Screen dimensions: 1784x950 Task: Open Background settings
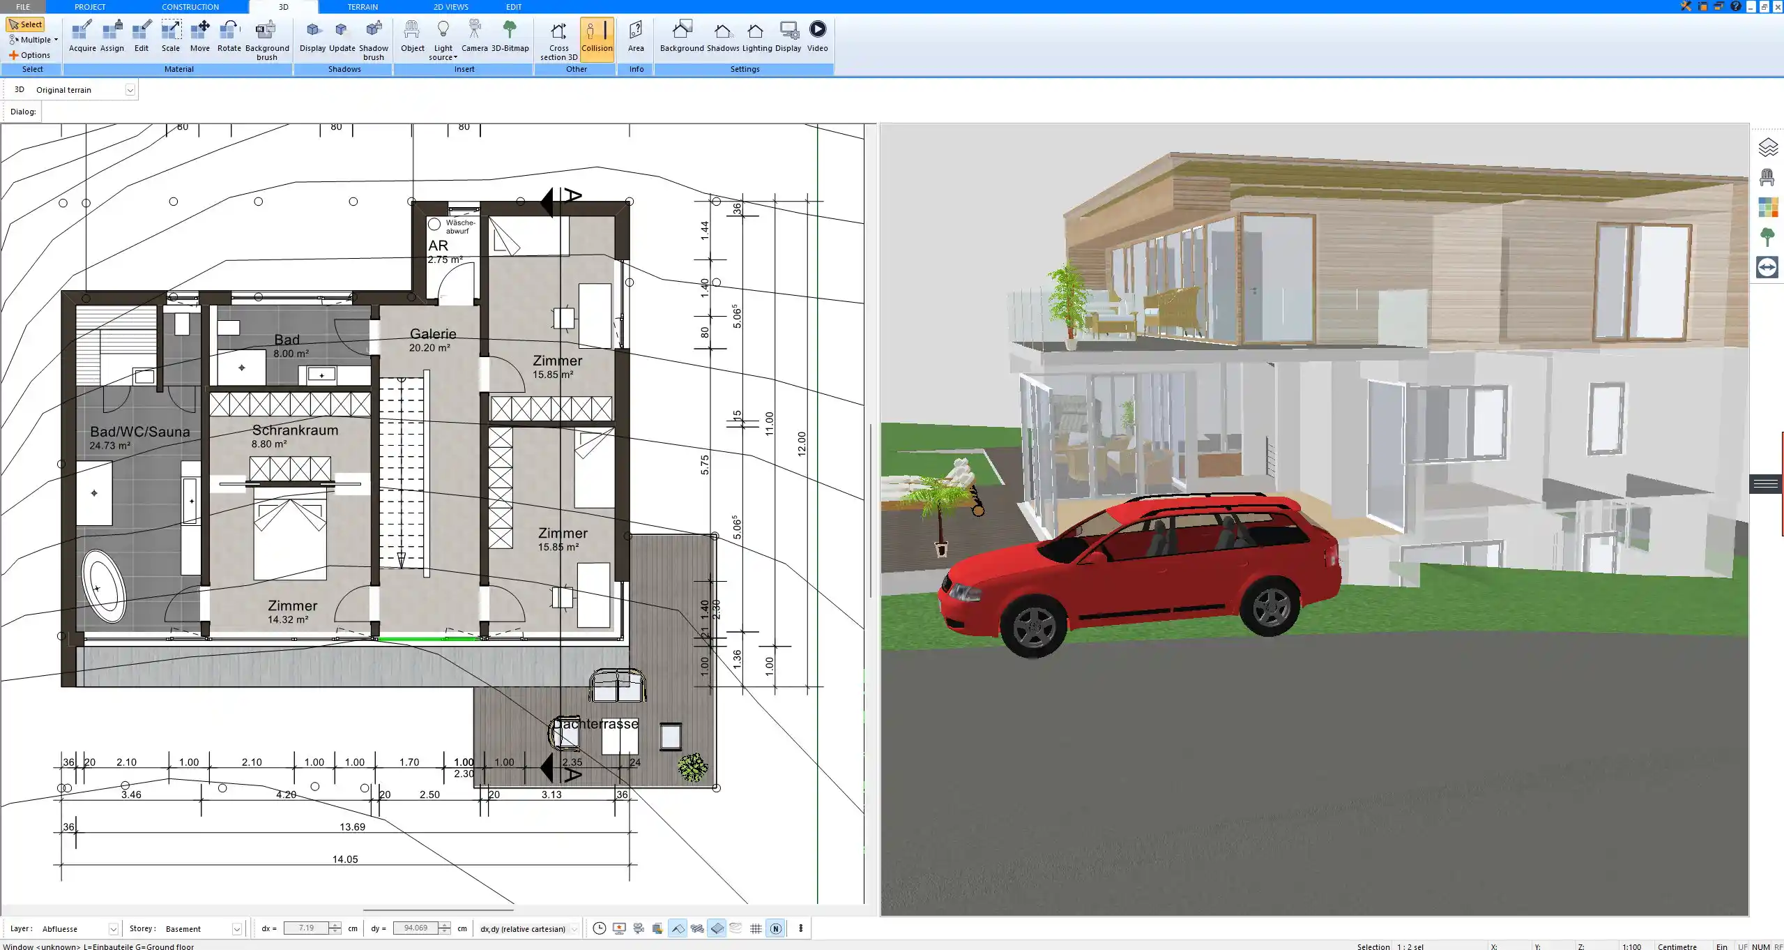pos(682,36)
